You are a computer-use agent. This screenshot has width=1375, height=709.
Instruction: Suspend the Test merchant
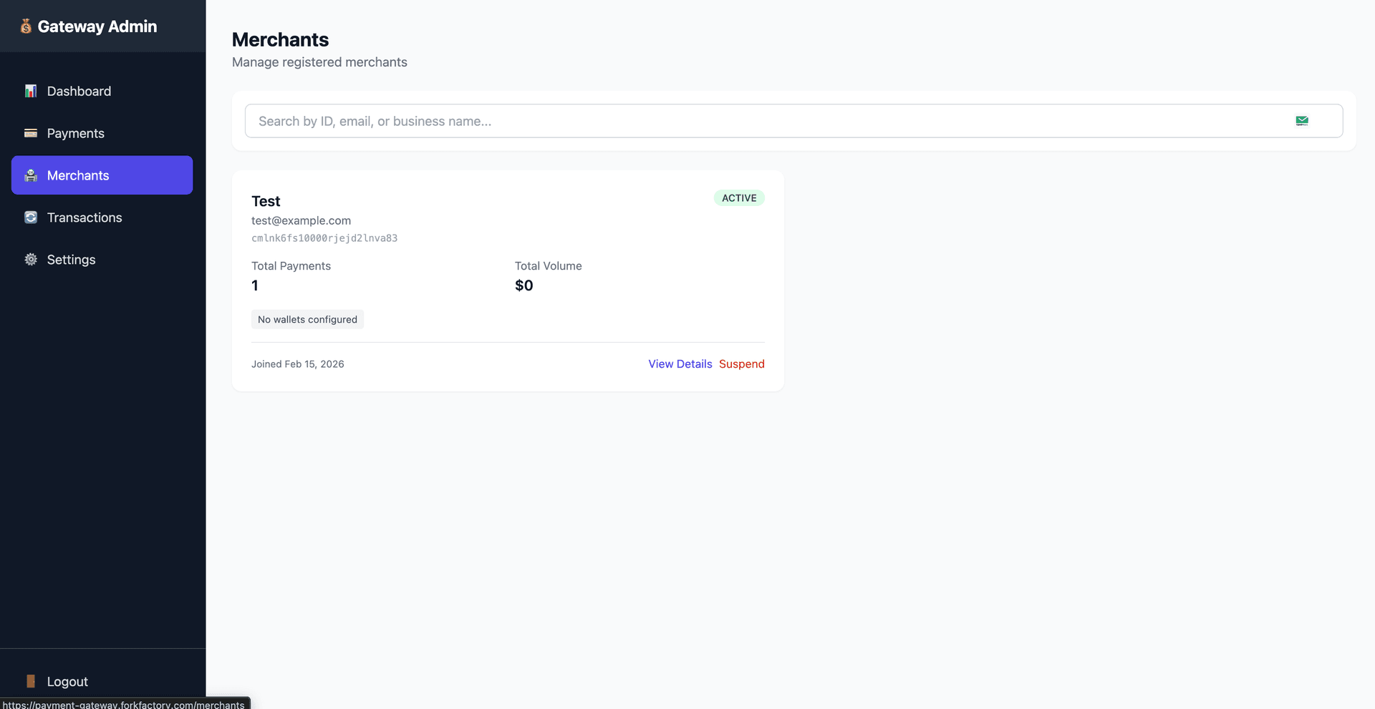click(x=741, y=364)
